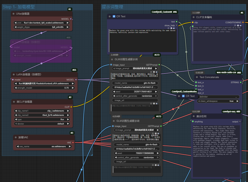The height and width of the screenshot is (182, 248).
Task: Increase strength_model with right arrow
Action: pos(73,88)
